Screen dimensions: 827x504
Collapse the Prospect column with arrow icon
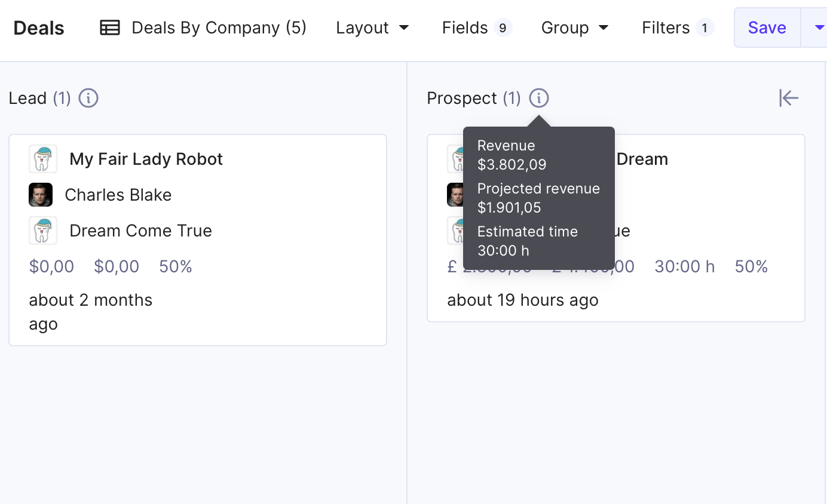click(789, 98)
